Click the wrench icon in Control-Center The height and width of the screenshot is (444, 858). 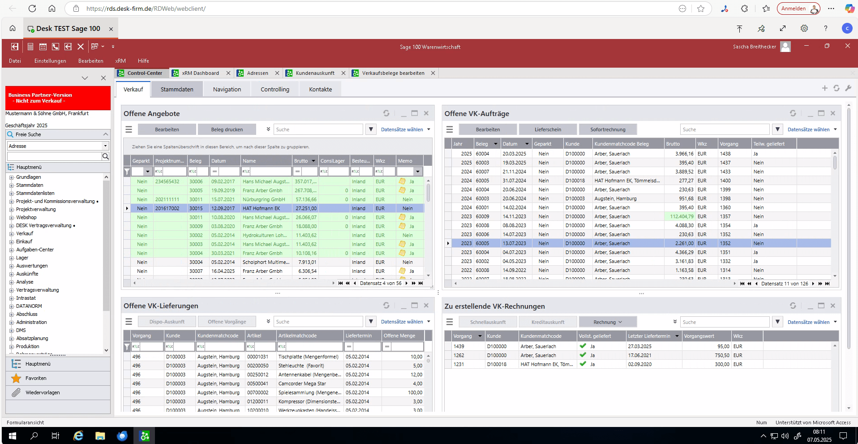(848, 88)
